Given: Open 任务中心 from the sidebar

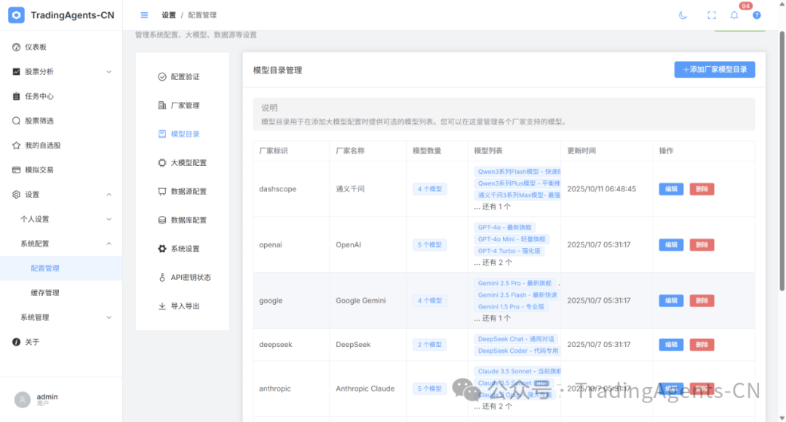Looking at the screenshot, I should click(39, 96).
